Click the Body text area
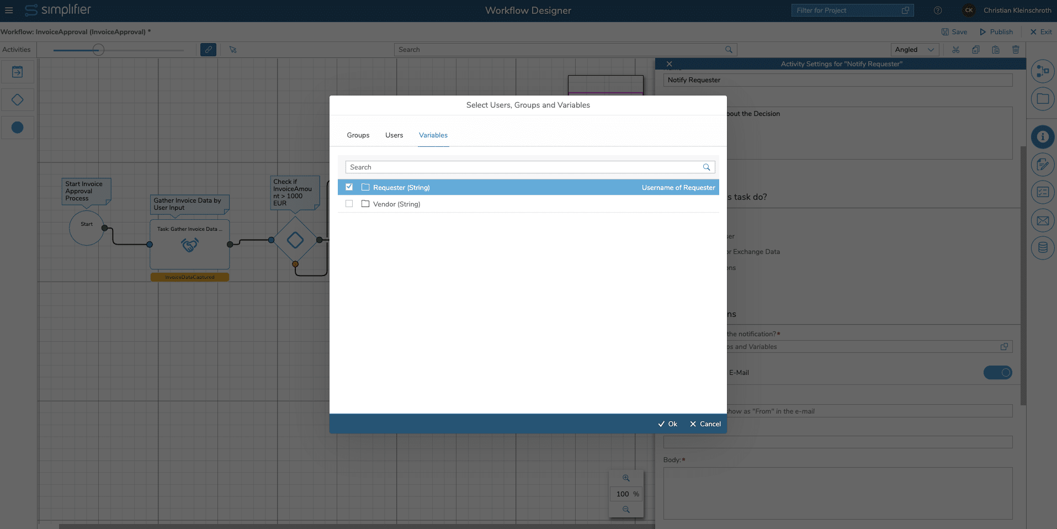 838,494
